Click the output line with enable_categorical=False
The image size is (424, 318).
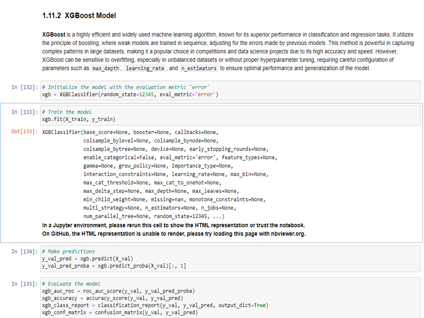180,157
